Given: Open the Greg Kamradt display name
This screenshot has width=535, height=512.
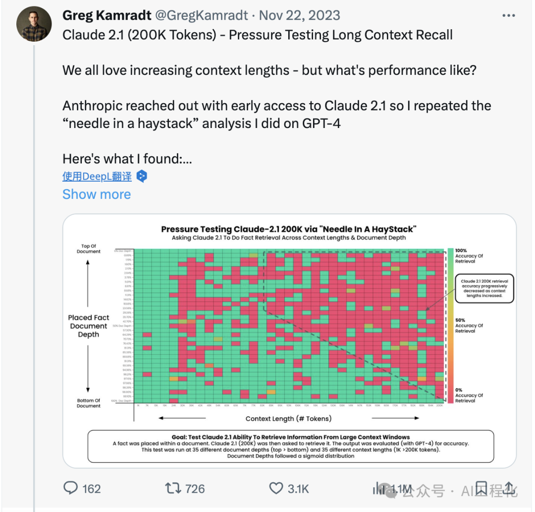Looking at the screenshot, I should tap(107, 15).
